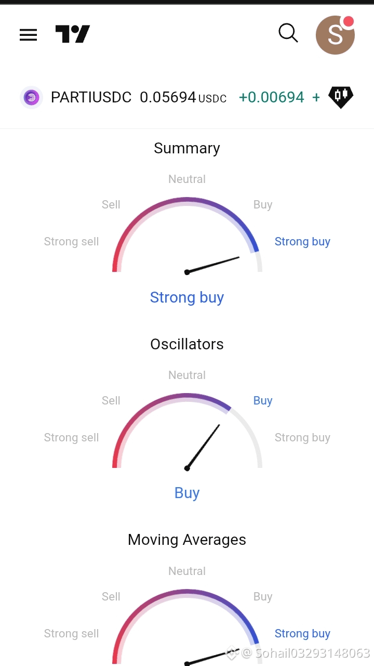Tap Strong buy label on Moving Averages gauge
This screenshot has width=374, height=666.
(x=302, y=634)
